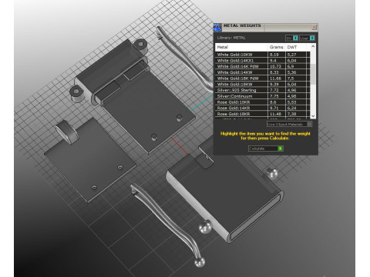Click grams value 10.73

(275, 66)
